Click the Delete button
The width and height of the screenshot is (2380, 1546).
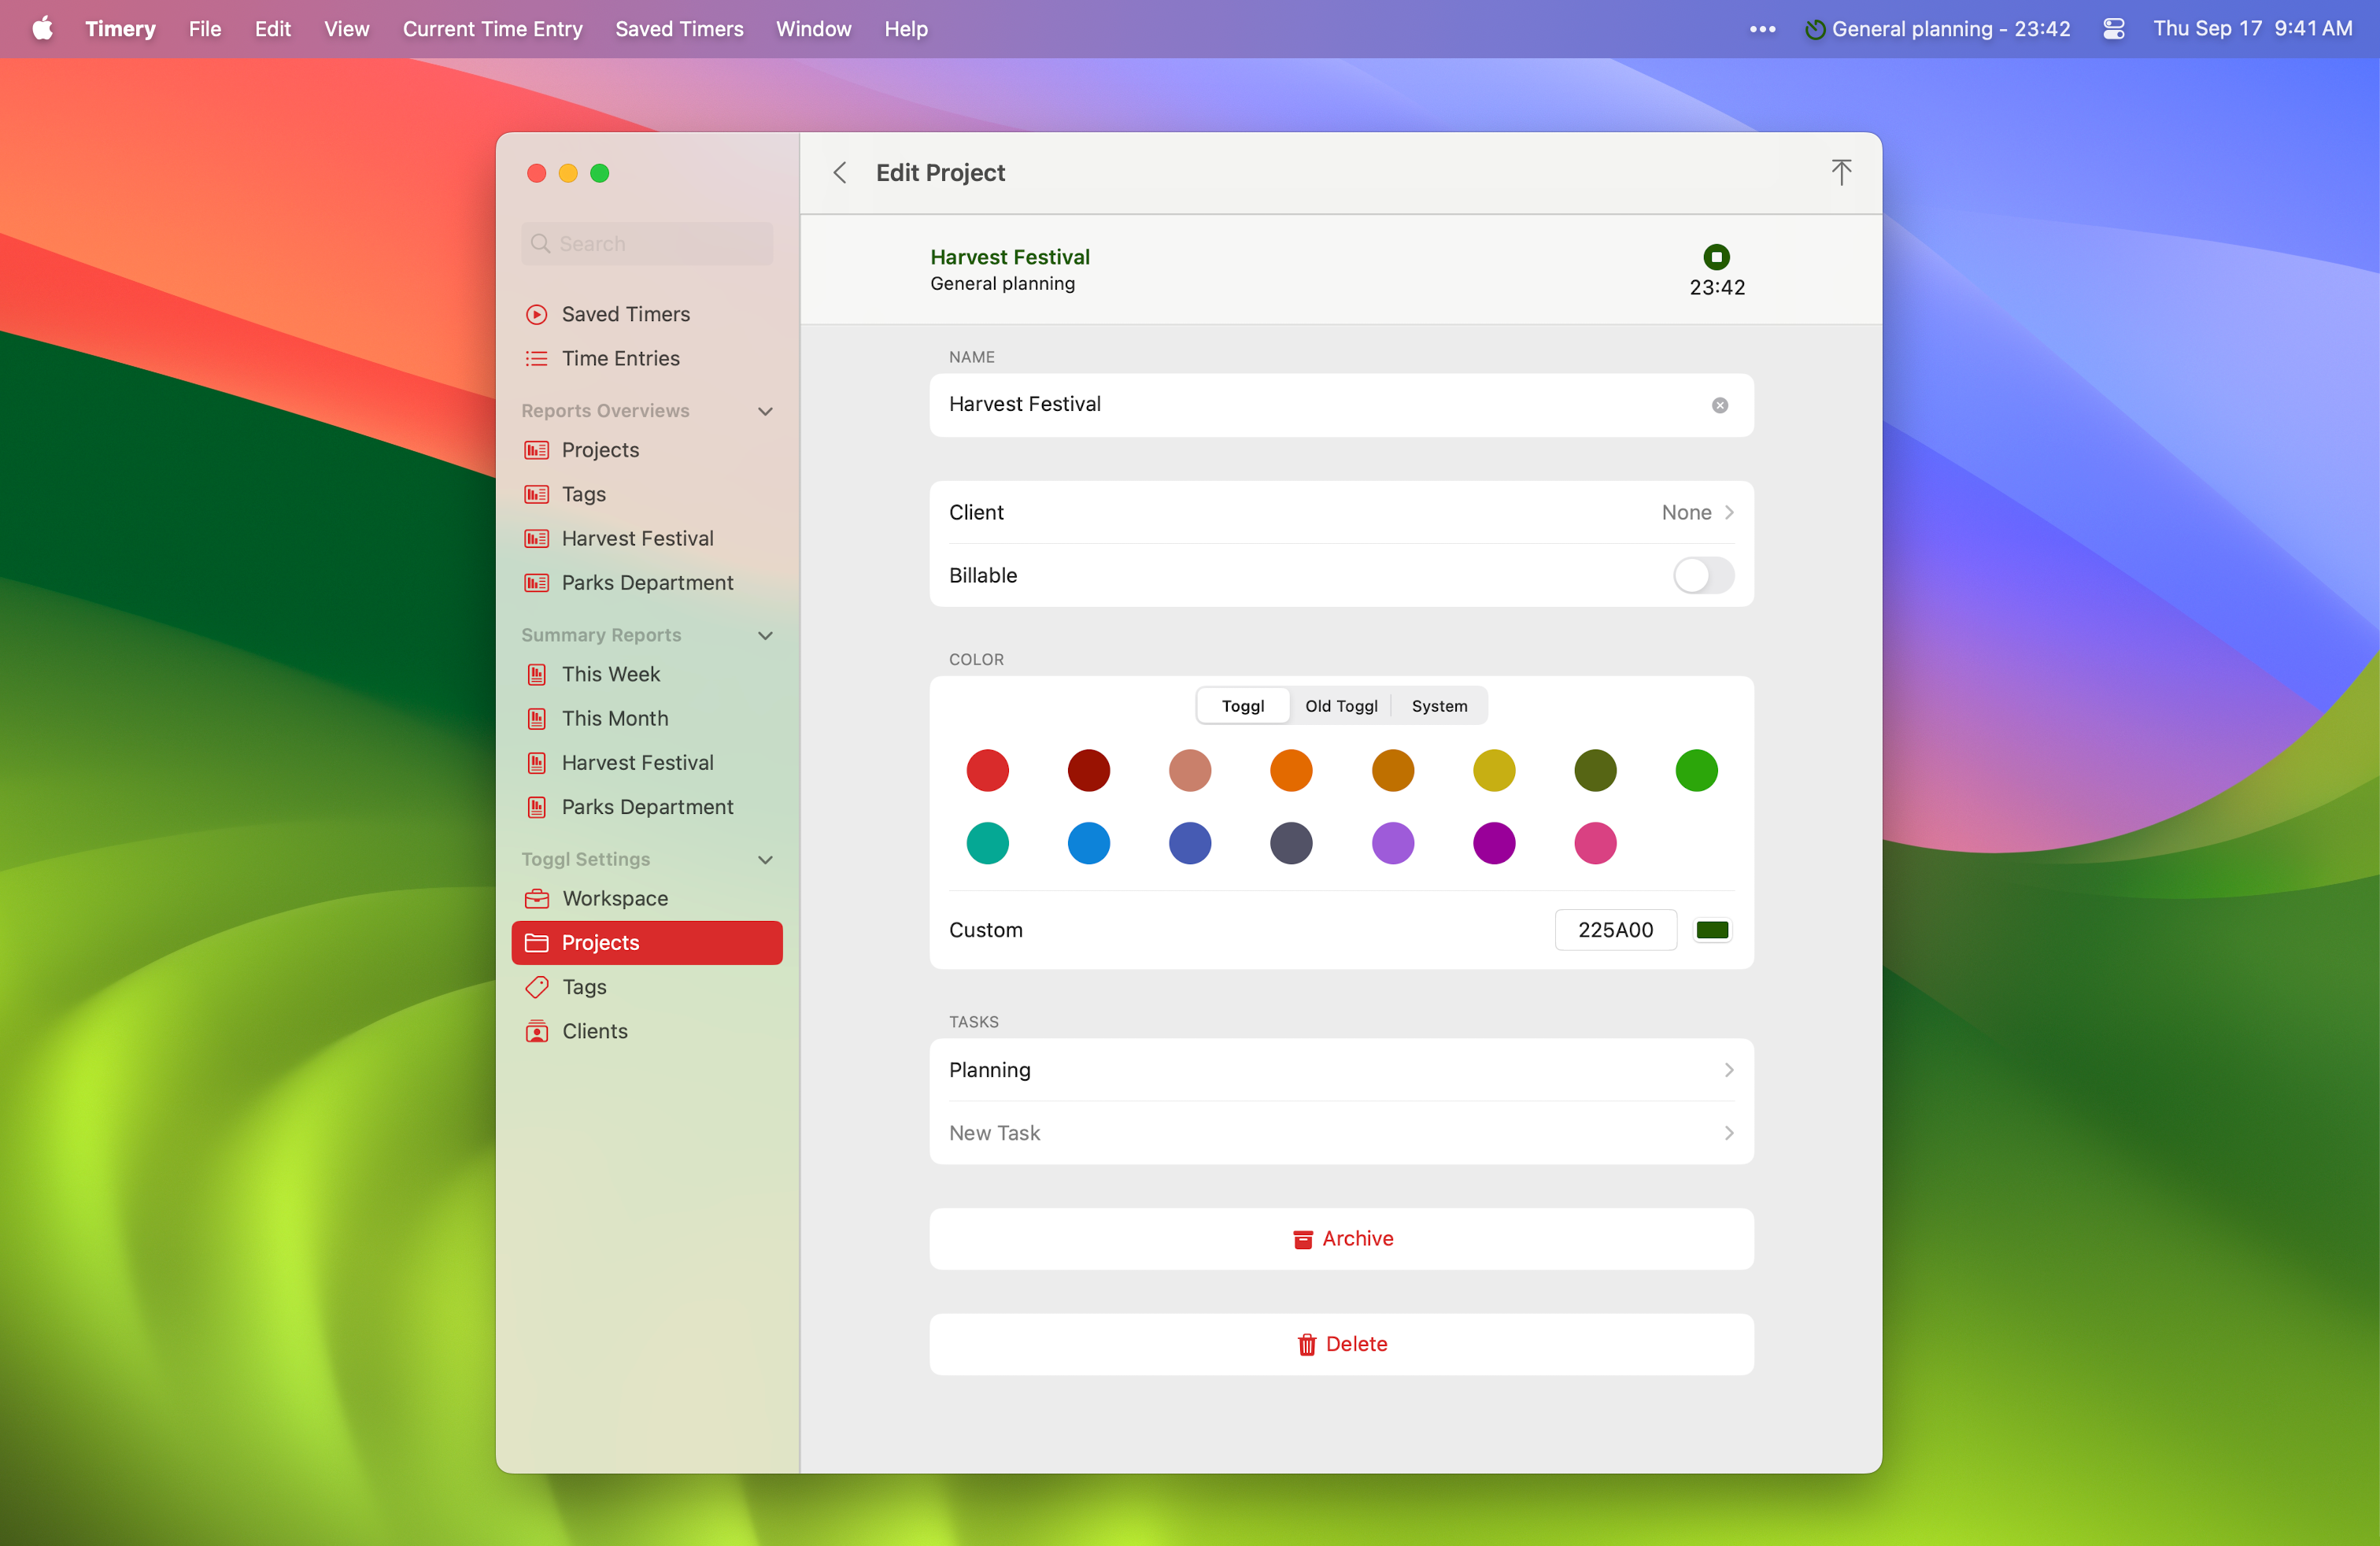[1341, 1343]
